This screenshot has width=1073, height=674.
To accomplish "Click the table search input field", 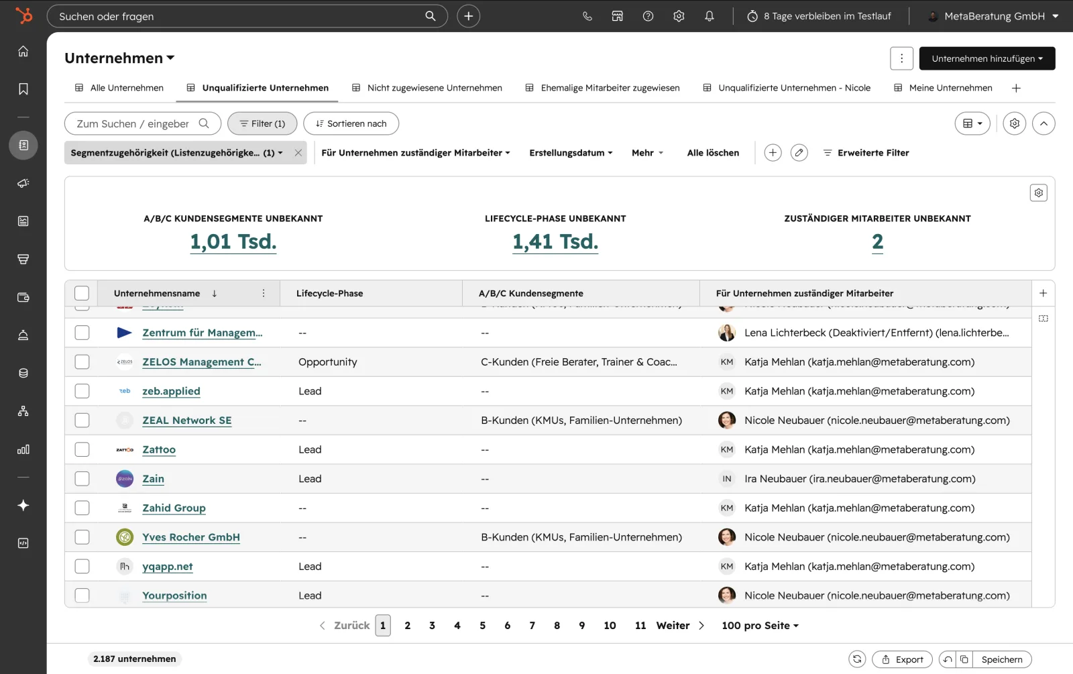I will point(143,123).
